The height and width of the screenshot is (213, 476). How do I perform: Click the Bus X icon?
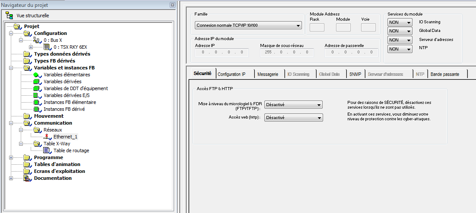pyautogui.click(x=38, y=40)
